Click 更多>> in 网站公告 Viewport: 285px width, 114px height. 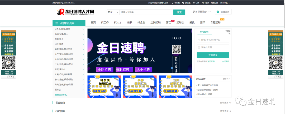[226, 79]
